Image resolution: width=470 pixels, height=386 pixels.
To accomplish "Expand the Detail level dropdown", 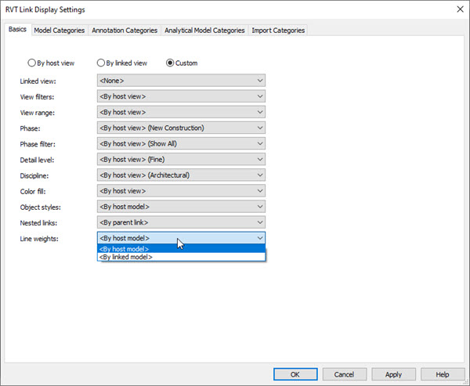I will (181, 159).
